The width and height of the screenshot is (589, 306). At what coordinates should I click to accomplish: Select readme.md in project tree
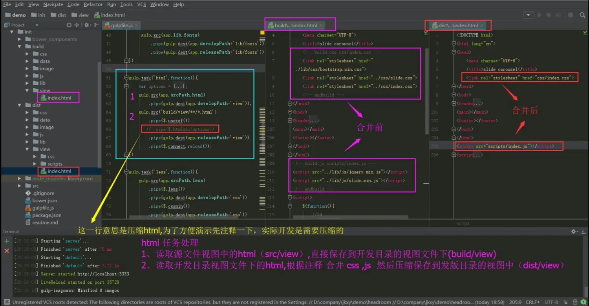tap(42, 222)
